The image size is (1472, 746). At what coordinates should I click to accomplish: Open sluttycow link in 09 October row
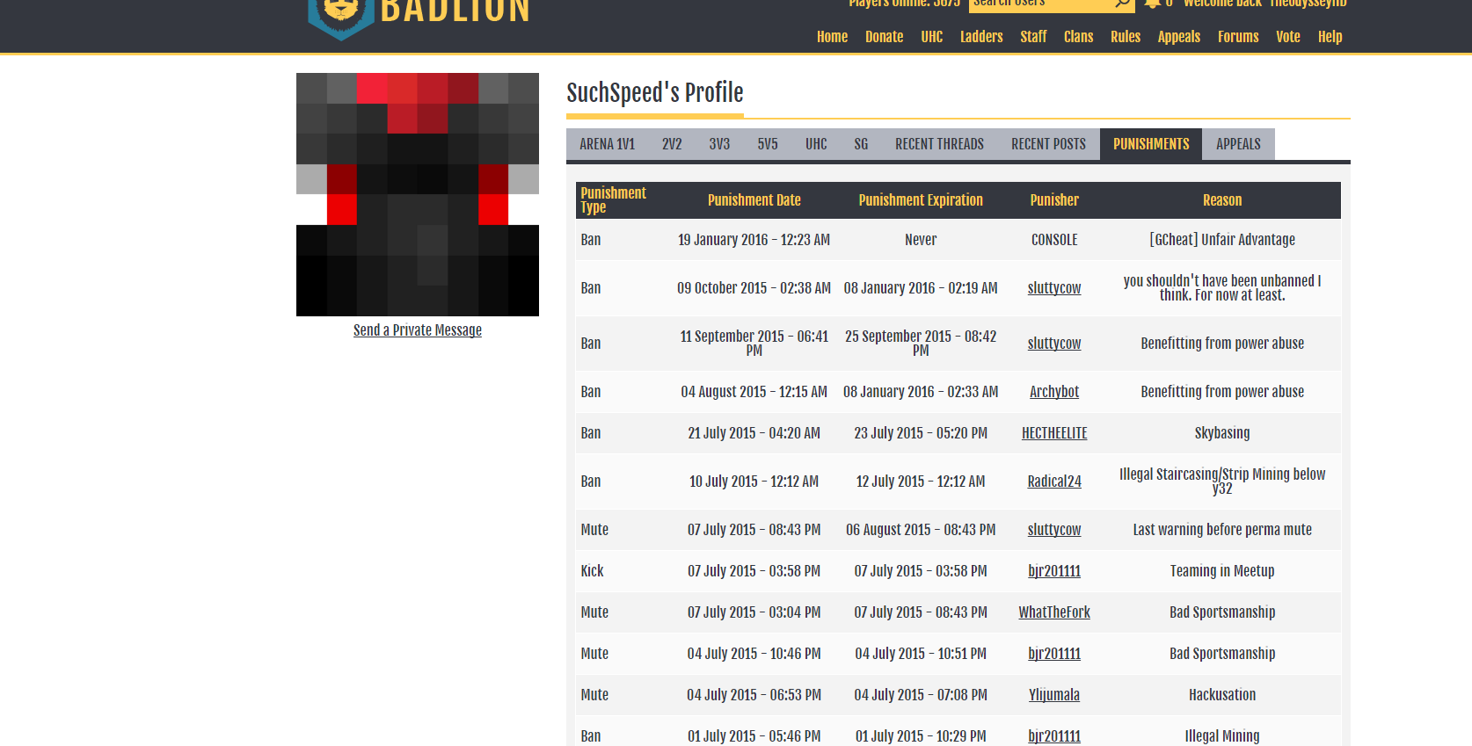1054,288
